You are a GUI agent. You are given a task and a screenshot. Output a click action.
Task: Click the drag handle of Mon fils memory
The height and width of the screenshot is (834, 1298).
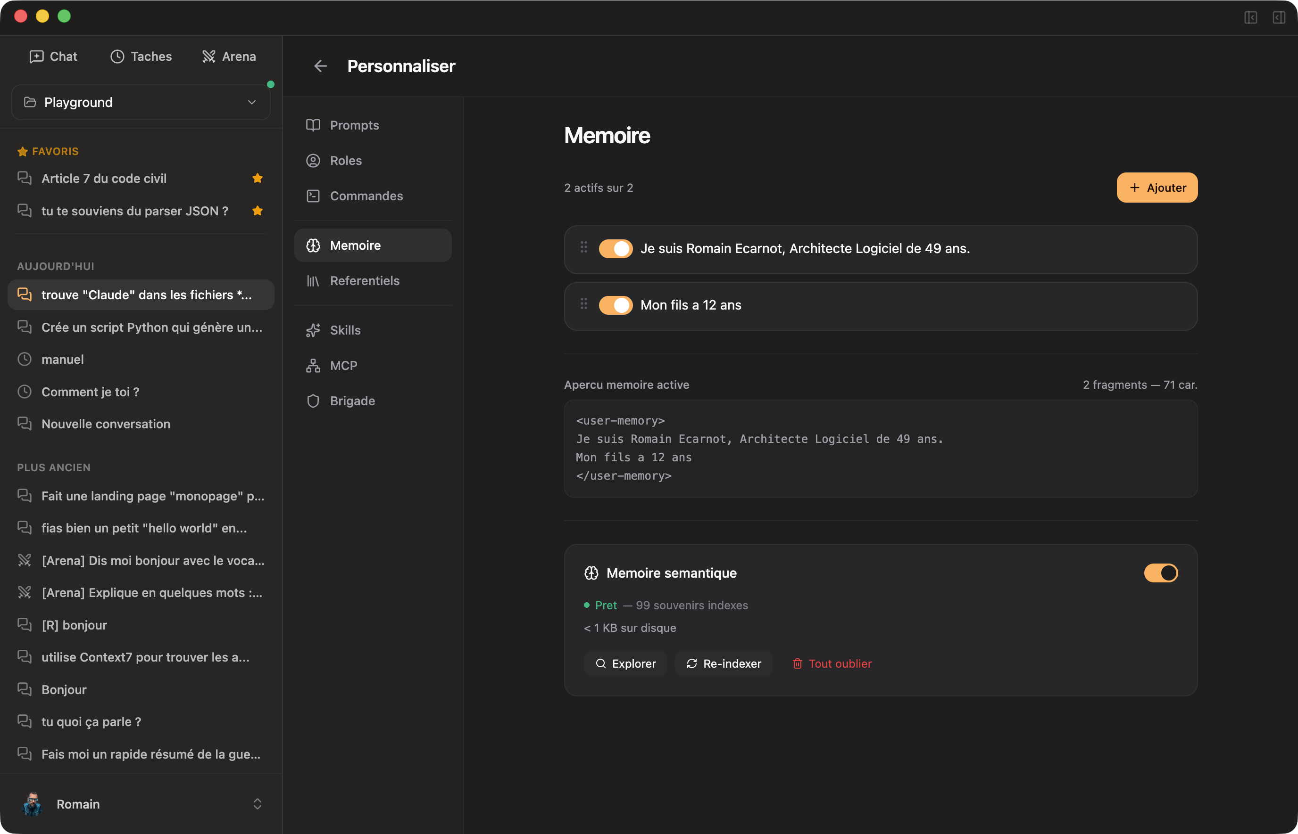(584, 304)
